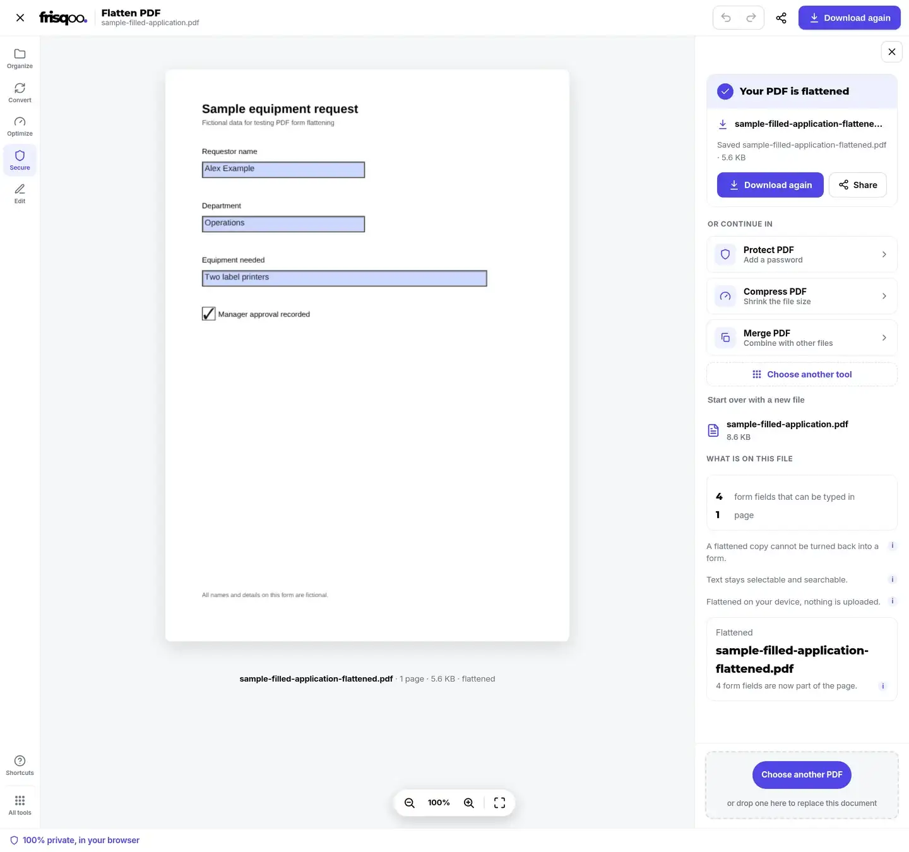Click the info icon beside 'Text stays selectable'
The height and width of the screenshot is (852, 909).
click(x=893, y=579)
